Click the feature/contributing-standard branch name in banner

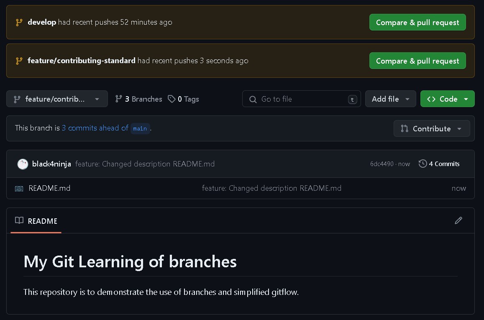pyautogui.click(x=82, y=61)
